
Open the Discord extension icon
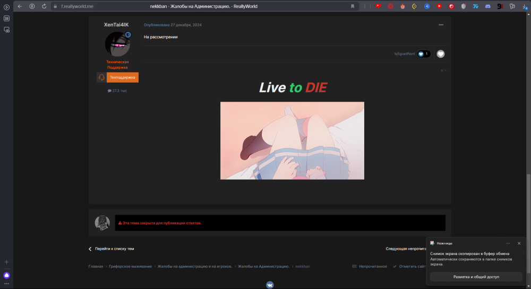pyautogui.click(x=487, y=6)
